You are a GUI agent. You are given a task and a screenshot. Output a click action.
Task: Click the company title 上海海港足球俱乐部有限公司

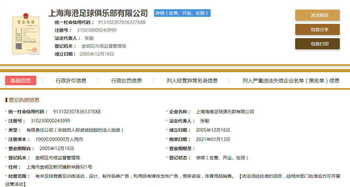click(98, 13)
